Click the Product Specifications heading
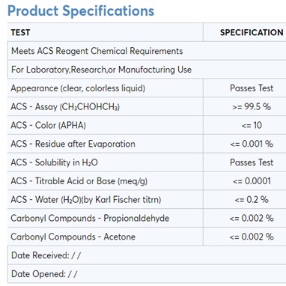Image resolution: width=286 pixels, height=286 pixels. (x=81, y=11)
